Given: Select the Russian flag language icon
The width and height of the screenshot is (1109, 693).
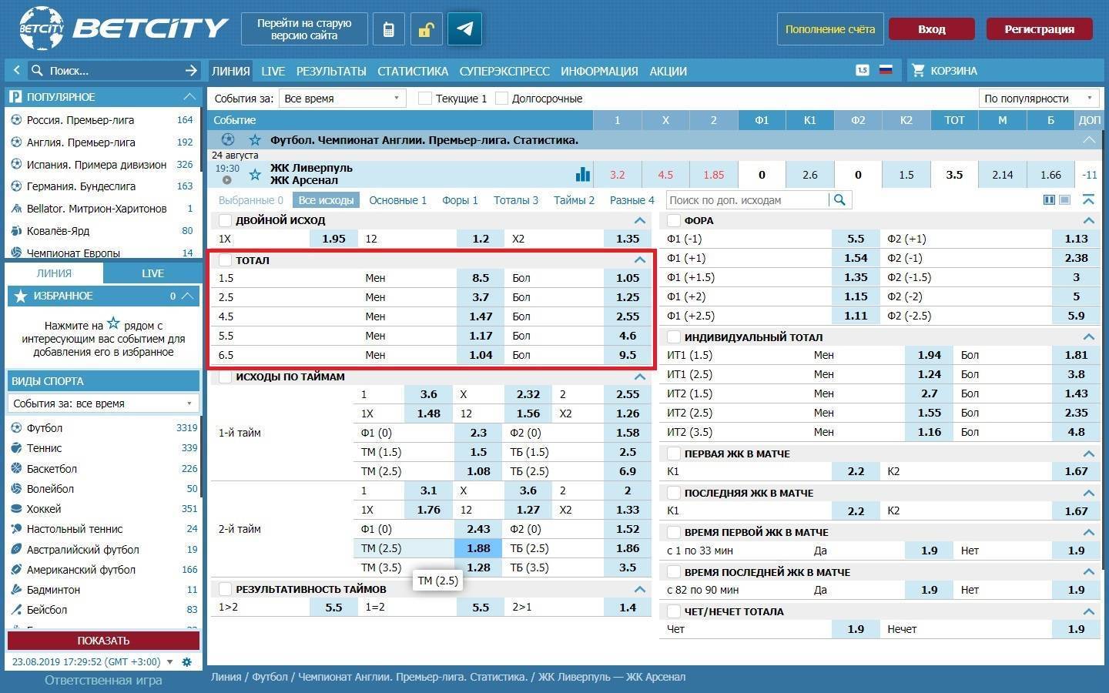Looking at the screenshot, I should (886, 70).
